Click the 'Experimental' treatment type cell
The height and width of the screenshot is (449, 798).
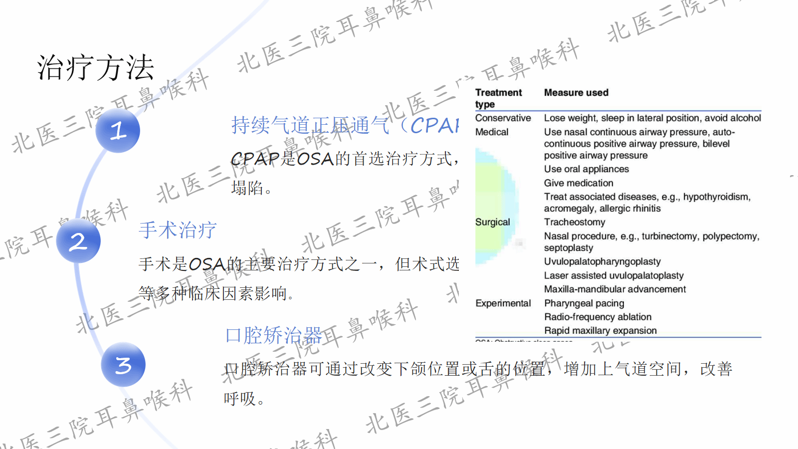click(503, 303)
